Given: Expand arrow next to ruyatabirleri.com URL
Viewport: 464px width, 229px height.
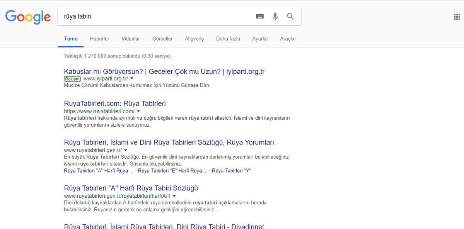Looking at the screenshot, I should pos(138,112).
